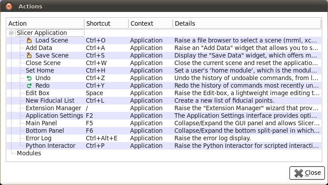
Task: Click the Context column header
Action: point(150,23)
